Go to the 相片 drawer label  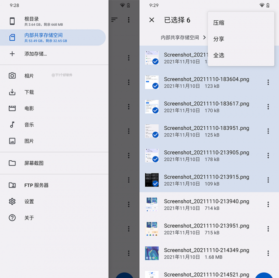[x=29, y=76]
